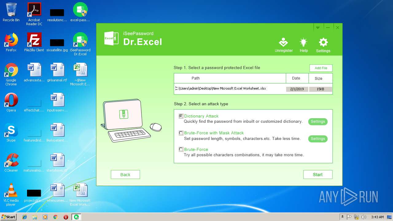Open Opera from the taskbar
393x221 pixels.
pos(66,217)
